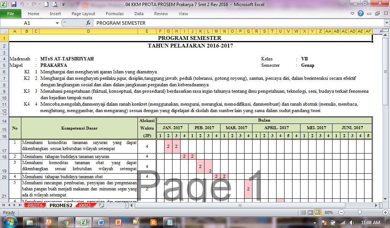This screenshot has width=390, height=228.
Task: Open the View ribbon tab
Action: [x=183, y=14]
